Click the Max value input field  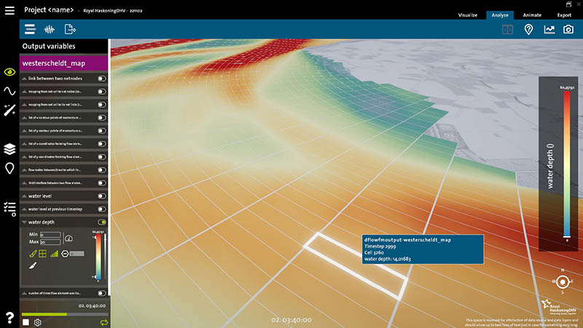[x=50, y=242]
